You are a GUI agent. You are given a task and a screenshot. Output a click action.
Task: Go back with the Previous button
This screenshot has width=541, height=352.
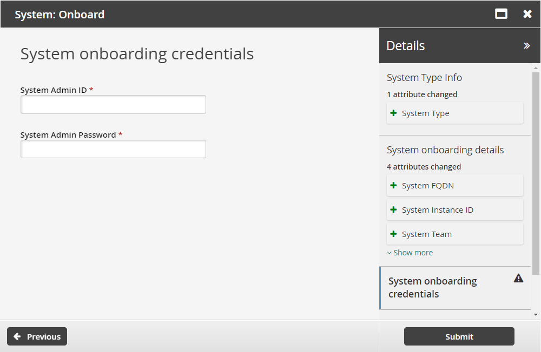click(x=37, y=336)
